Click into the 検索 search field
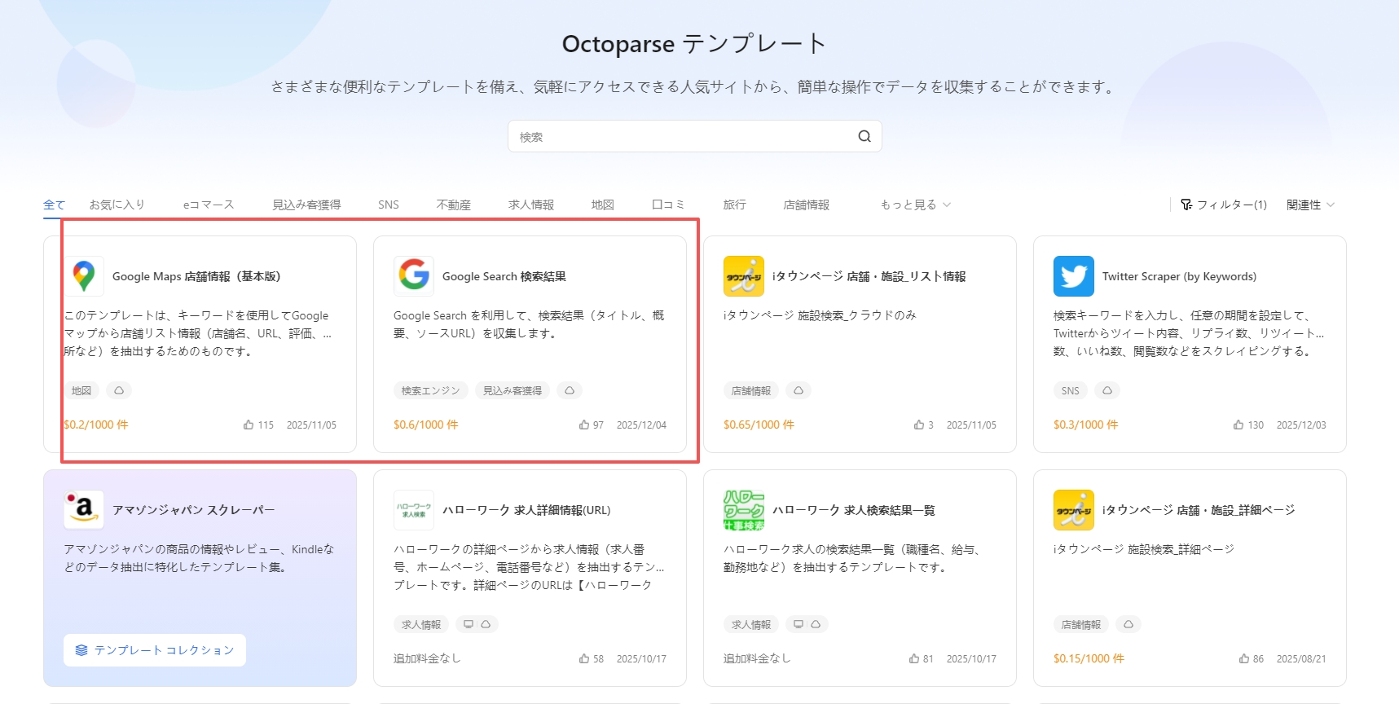1399x704 pixels. (684, 136)
